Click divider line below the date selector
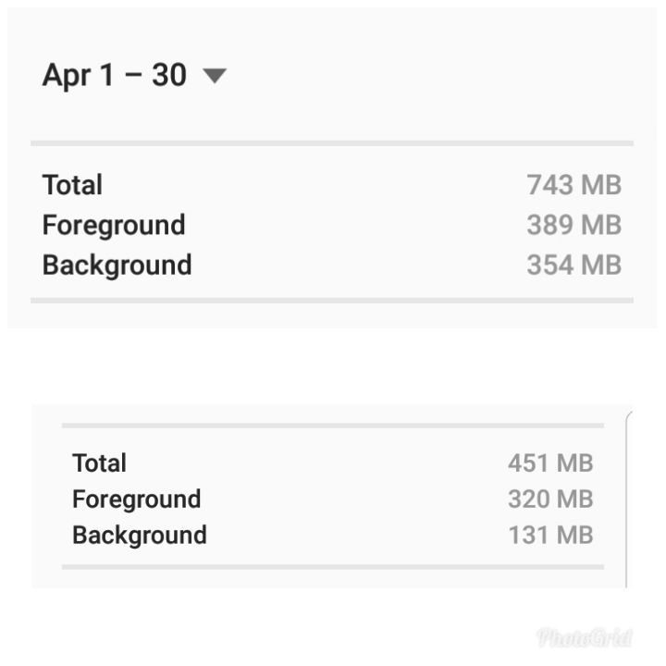 click(332, 143)
